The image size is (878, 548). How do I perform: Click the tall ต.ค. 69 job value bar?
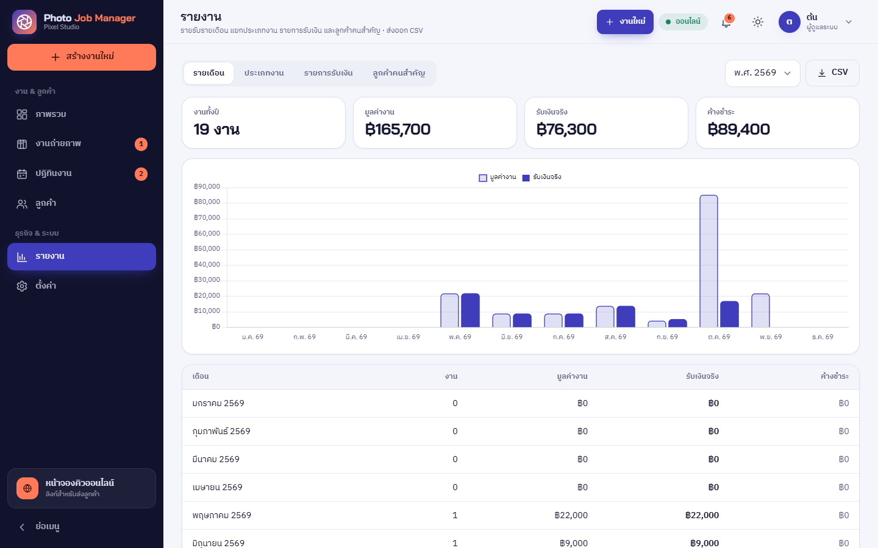tap(708, 261)
